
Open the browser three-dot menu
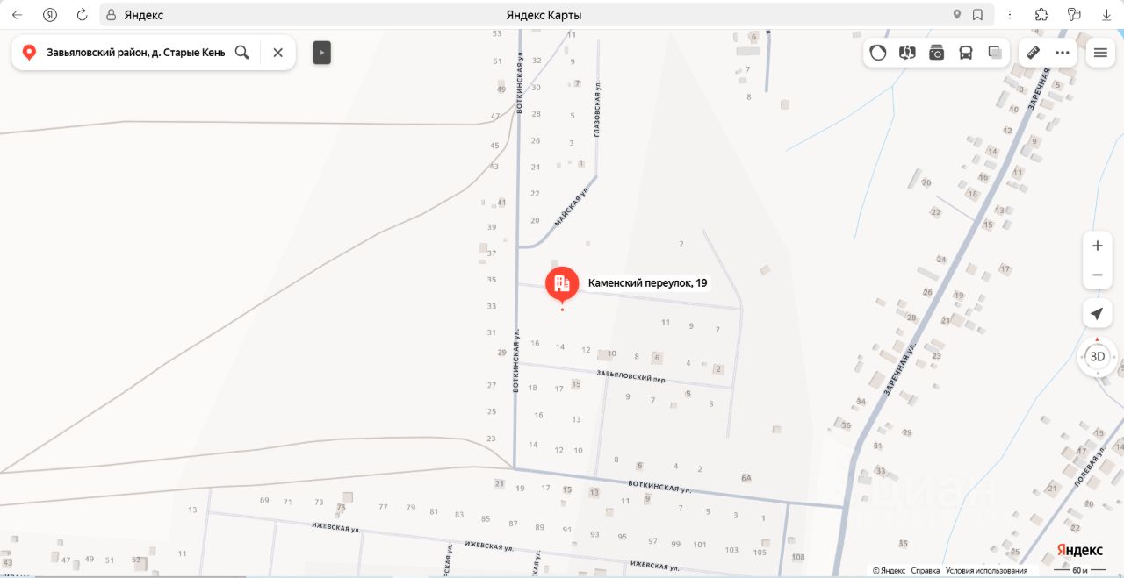click(1010, 15)
